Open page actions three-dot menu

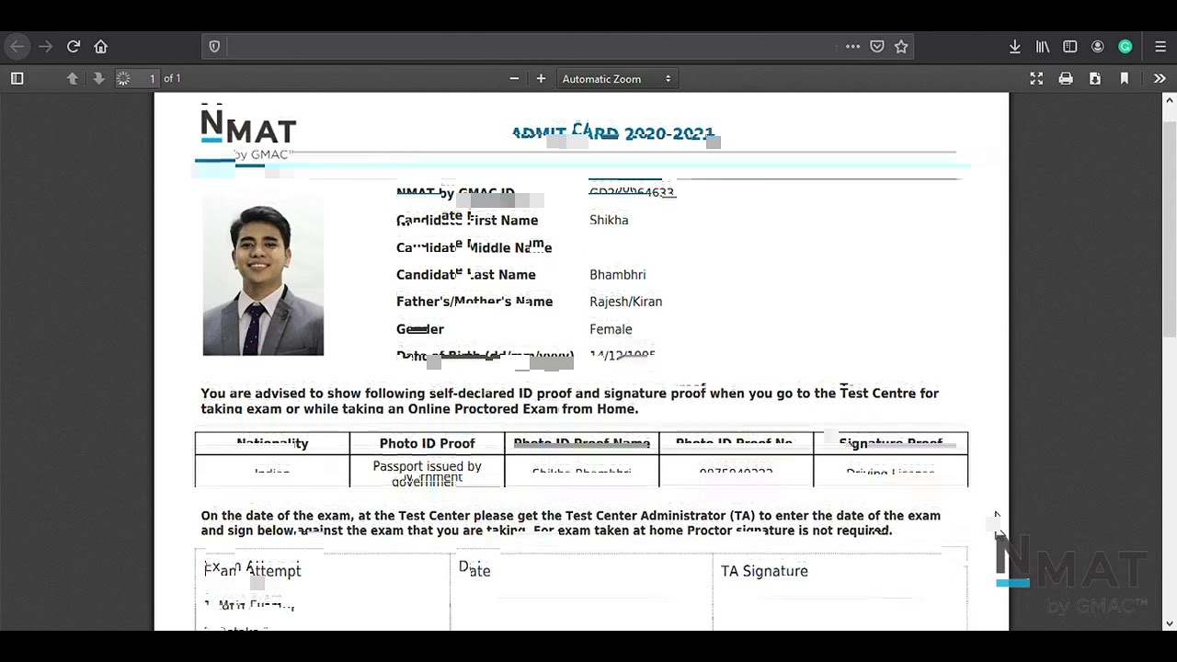(x=852, y=46)
